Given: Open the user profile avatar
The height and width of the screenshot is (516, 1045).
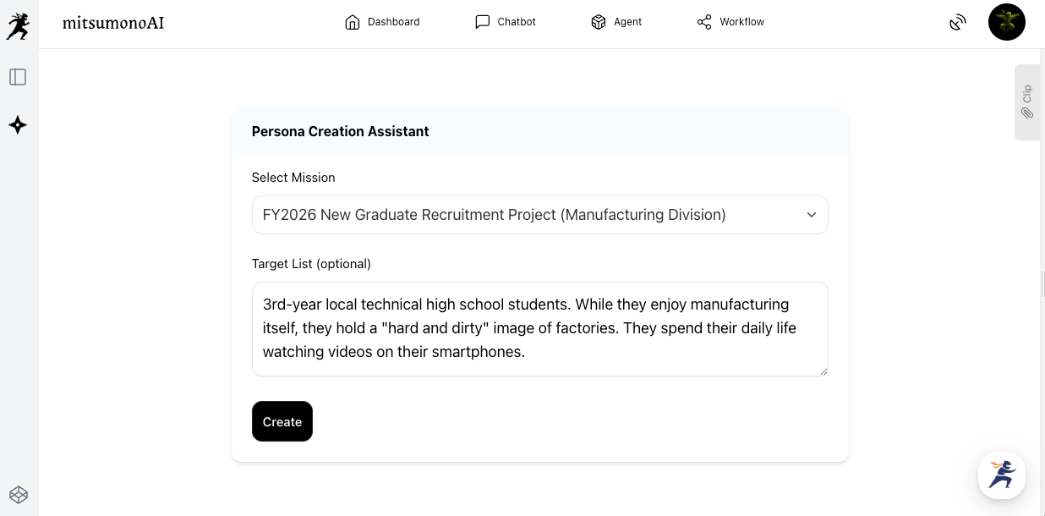Looking at the screenshot, I should (x=1006, y=22).
